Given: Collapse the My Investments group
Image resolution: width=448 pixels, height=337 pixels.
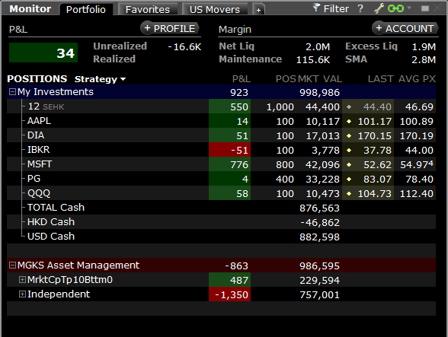Looking at the screenshot, I should (12, 92).
